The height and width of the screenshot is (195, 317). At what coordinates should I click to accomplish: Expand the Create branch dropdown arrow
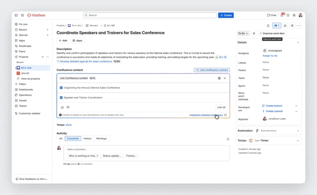[x=296, y=106]
